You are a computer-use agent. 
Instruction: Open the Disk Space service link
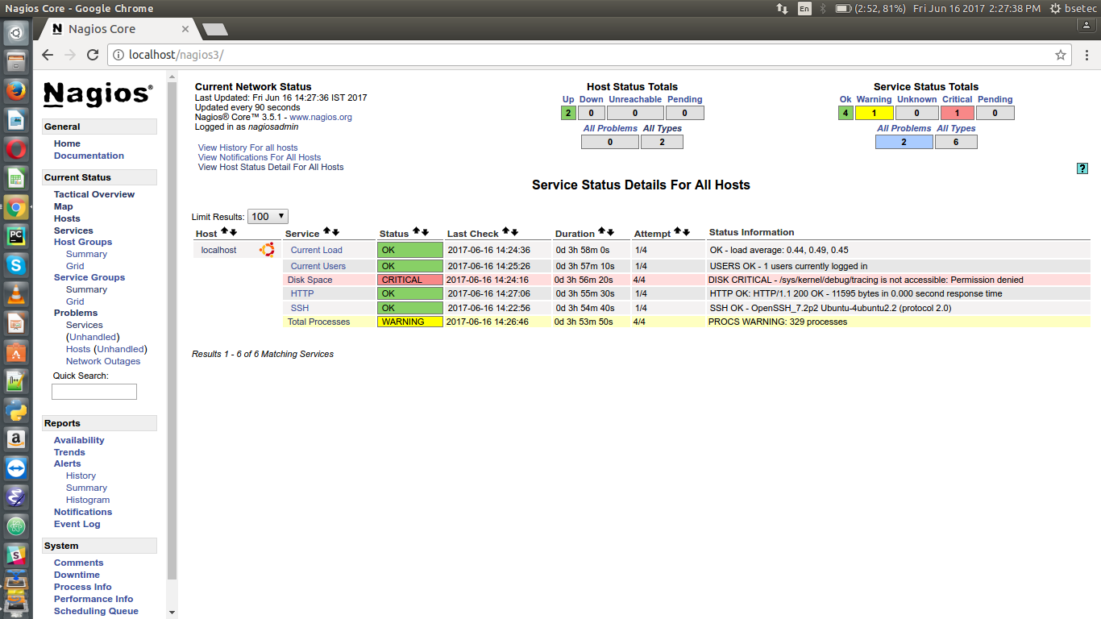pos(310,280)
